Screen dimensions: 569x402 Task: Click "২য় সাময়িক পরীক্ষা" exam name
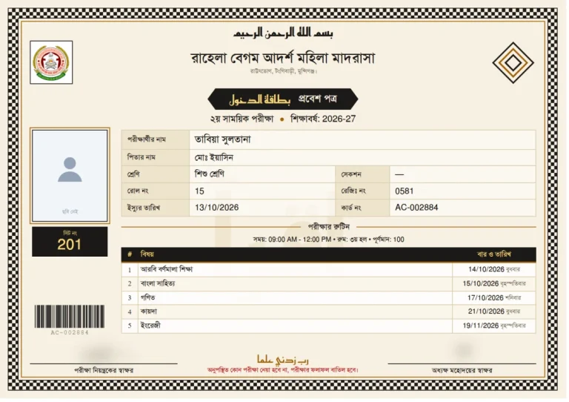(x=242, y=119)
